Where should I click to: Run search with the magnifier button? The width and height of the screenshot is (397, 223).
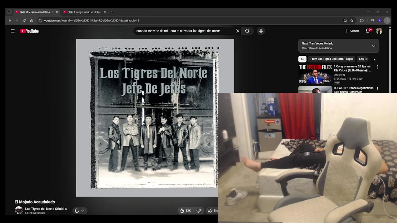[247, 31]
